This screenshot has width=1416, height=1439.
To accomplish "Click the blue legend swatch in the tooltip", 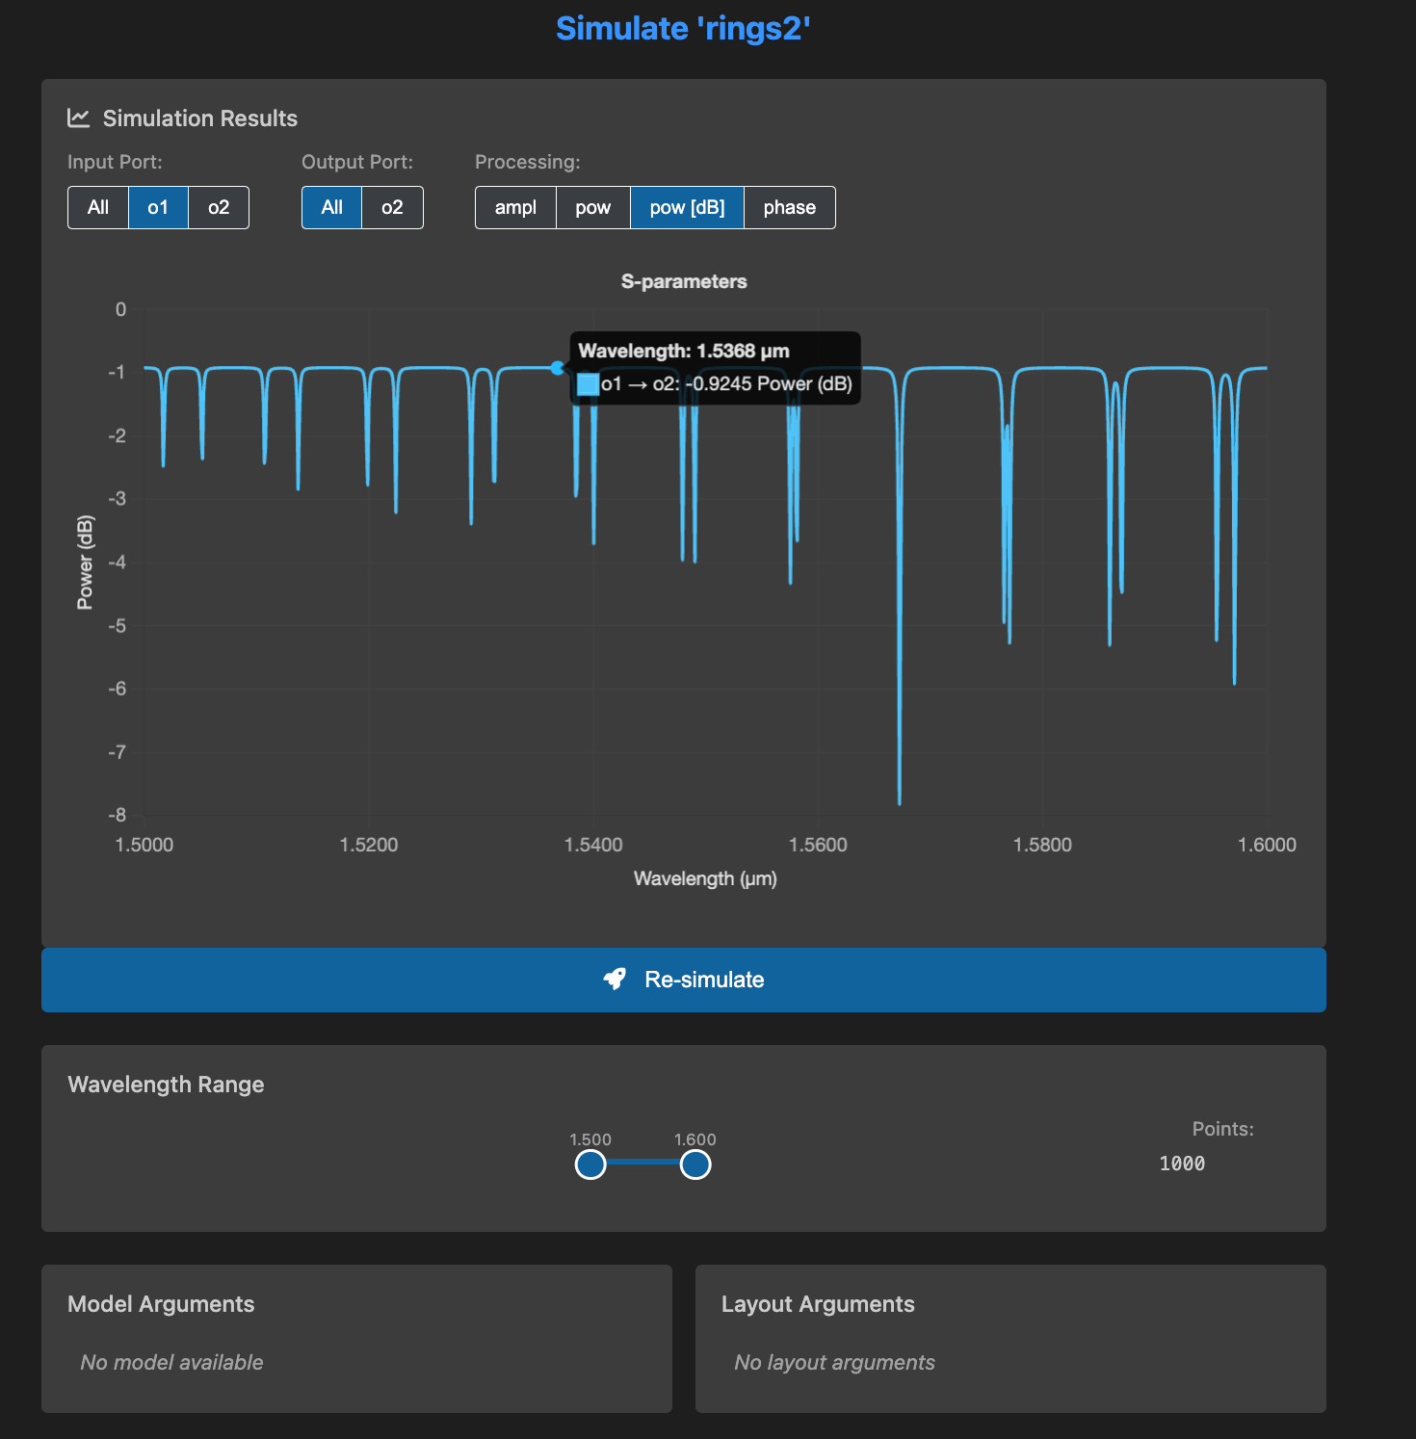I will coord(588,384).
